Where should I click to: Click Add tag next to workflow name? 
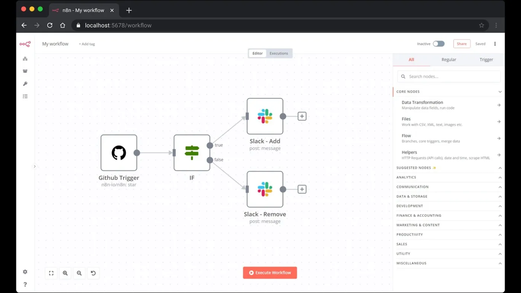coord(87,44)
